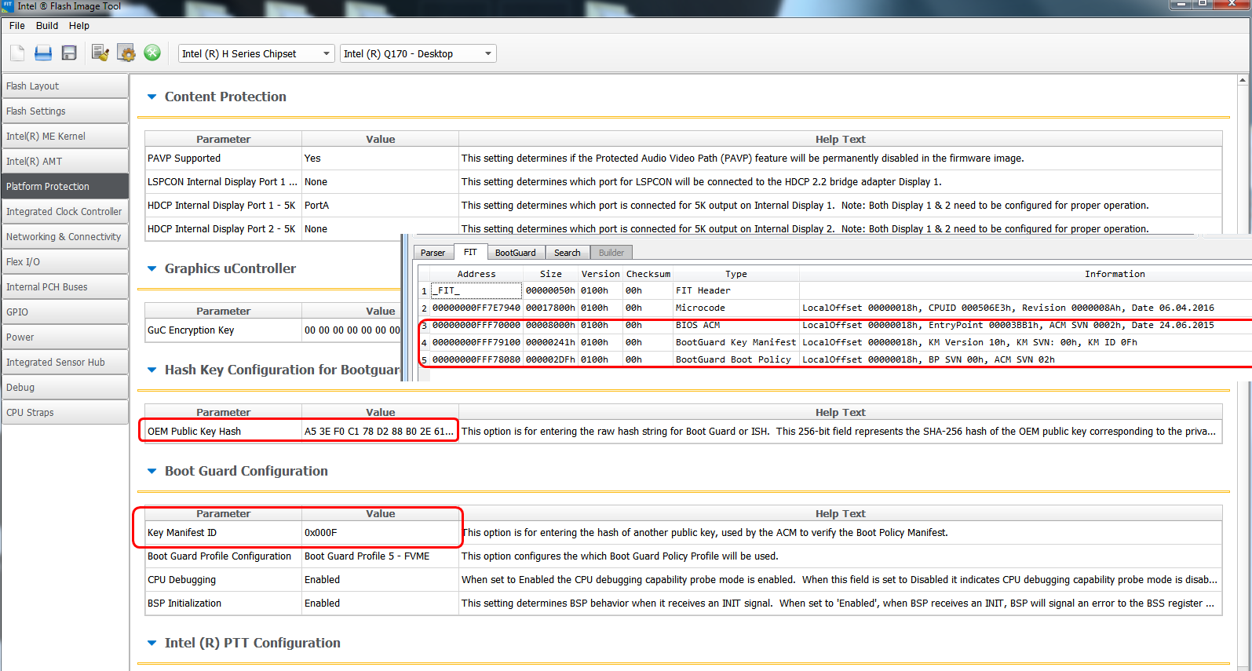The image size is (1252, 671).
Task: Switch to the Search tab
Action: point(568,253)
